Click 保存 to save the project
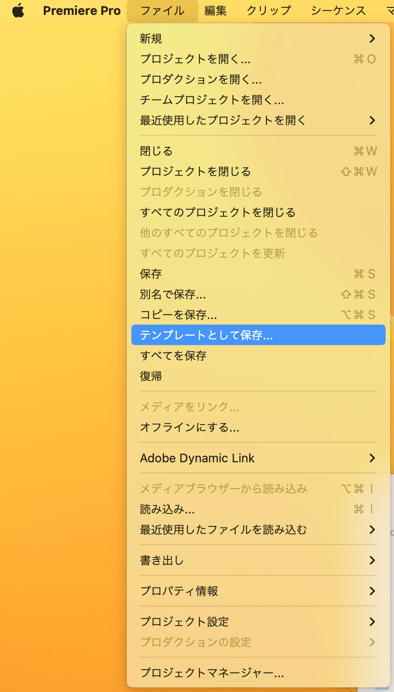Viewport: 394px width, 692px height. 259,273
